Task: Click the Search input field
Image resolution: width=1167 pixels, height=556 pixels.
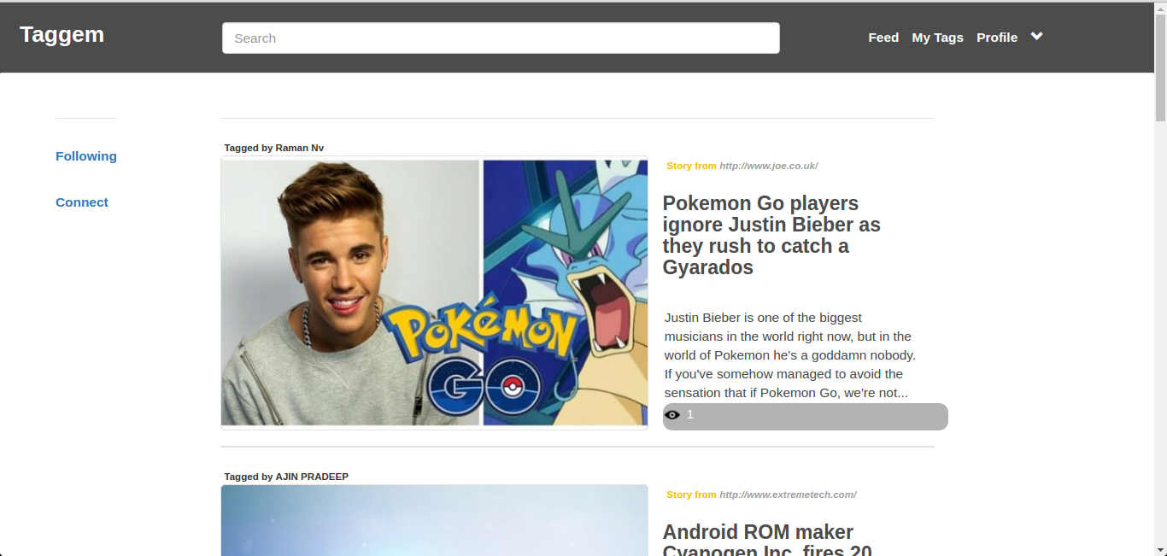Action: coord(501,38)
